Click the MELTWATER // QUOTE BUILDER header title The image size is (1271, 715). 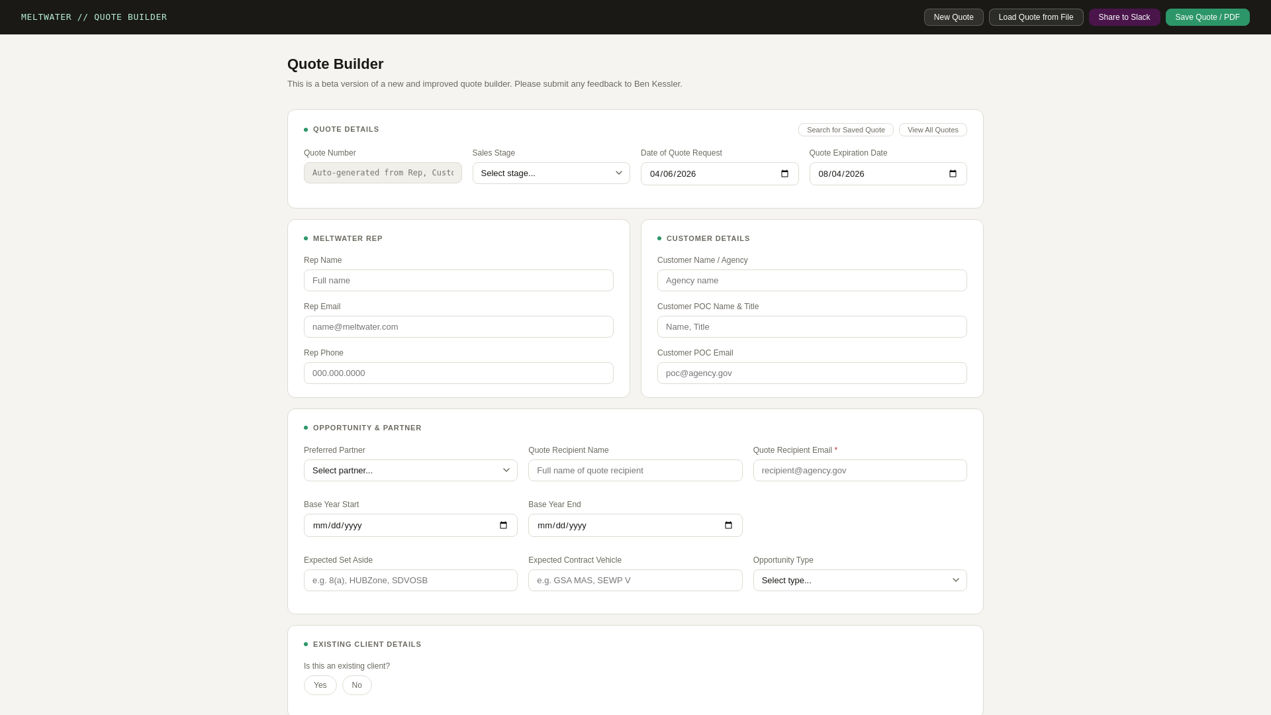pyautogui.click(x=94, y=17)
